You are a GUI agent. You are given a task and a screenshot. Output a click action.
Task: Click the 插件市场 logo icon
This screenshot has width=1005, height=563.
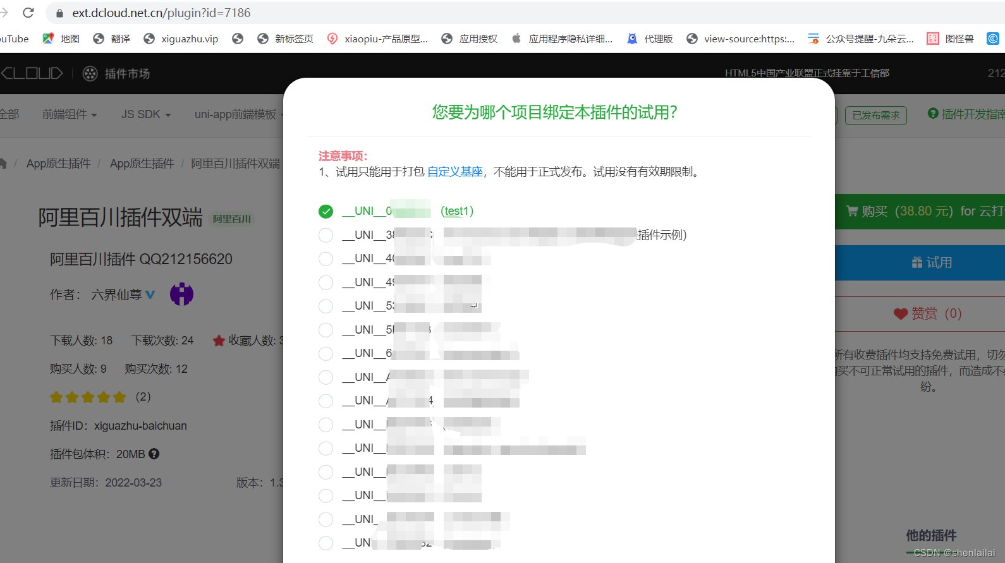tap(90, 74)
